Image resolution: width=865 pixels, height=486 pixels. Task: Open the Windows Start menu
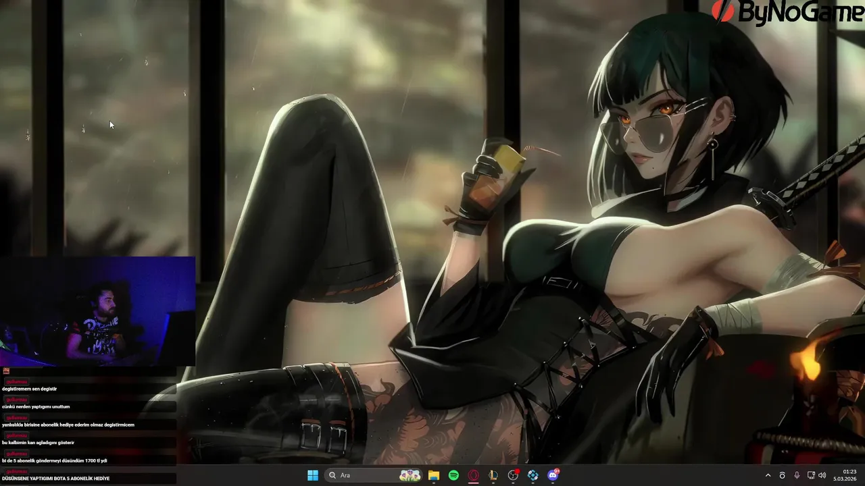pyautogui.click(x=313, y=475)
